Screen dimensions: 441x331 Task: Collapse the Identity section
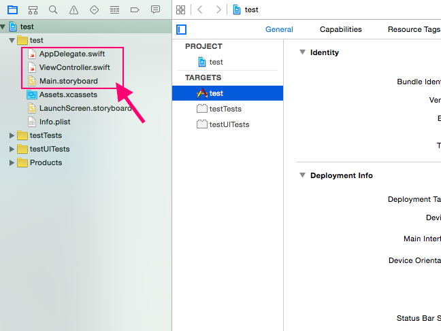pos(302,52)
